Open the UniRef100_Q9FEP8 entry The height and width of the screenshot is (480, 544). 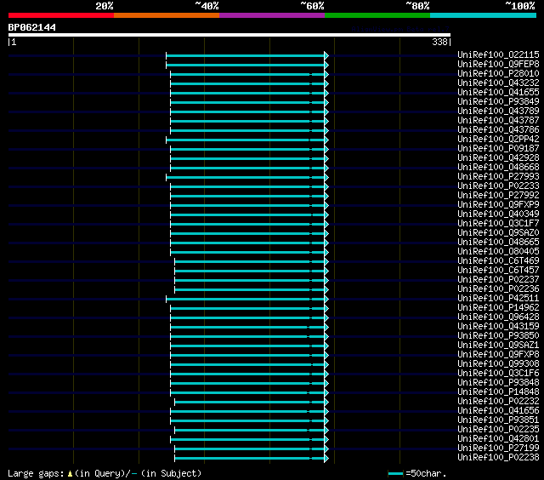498,64
